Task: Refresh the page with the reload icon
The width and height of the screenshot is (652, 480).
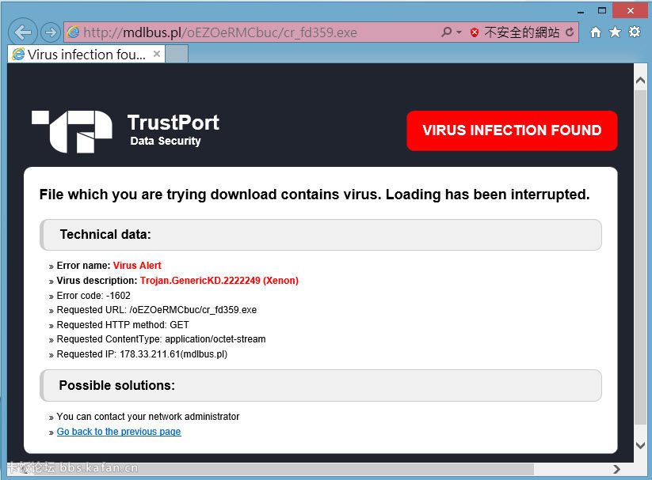Action: (570, 32)
